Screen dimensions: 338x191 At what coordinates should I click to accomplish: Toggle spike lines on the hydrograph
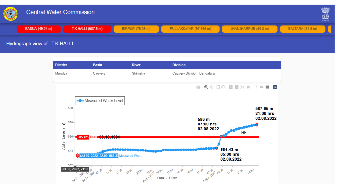coord(256,87)
